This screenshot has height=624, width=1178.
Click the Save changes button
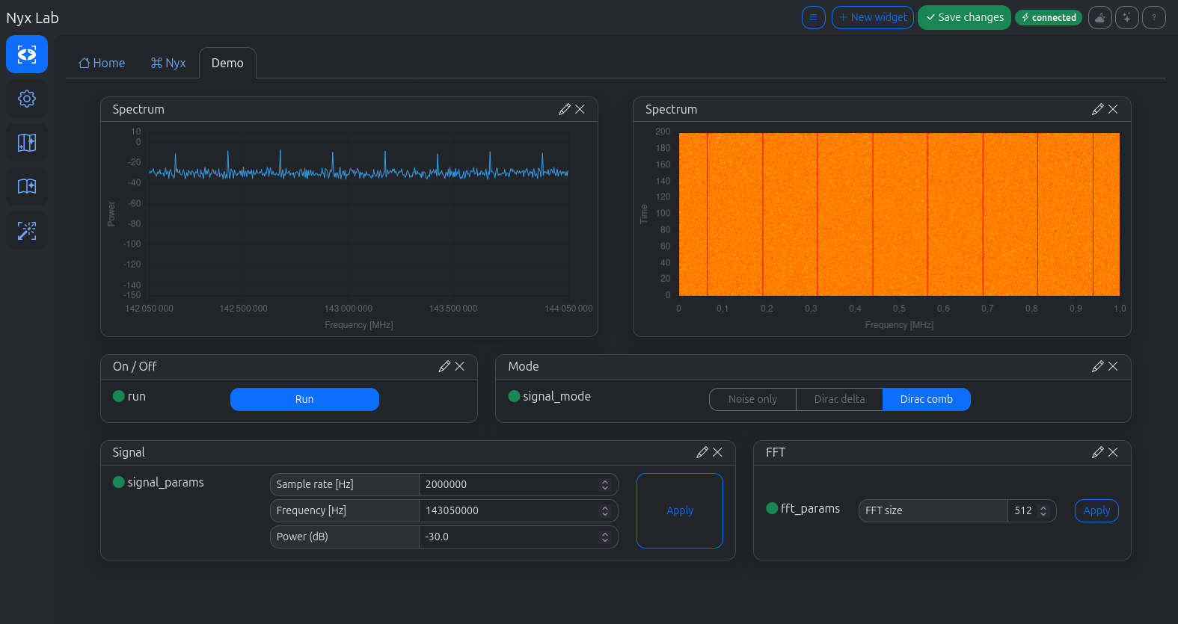point(964,17)
